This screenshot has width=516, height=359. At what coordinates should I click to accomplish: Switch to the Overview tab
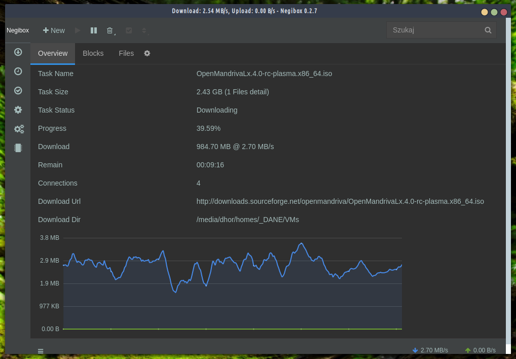[53, 53]
